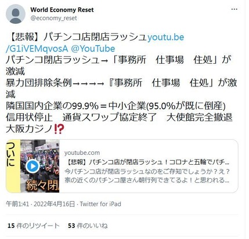Open the World Economy Reset profile avatar

tap(16, 14)
